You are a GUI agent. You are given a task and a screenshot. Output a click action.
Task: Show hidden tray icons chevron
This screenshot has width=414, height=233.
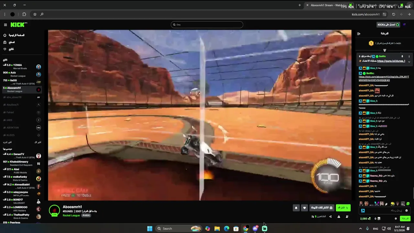click(x=360, y=228)
